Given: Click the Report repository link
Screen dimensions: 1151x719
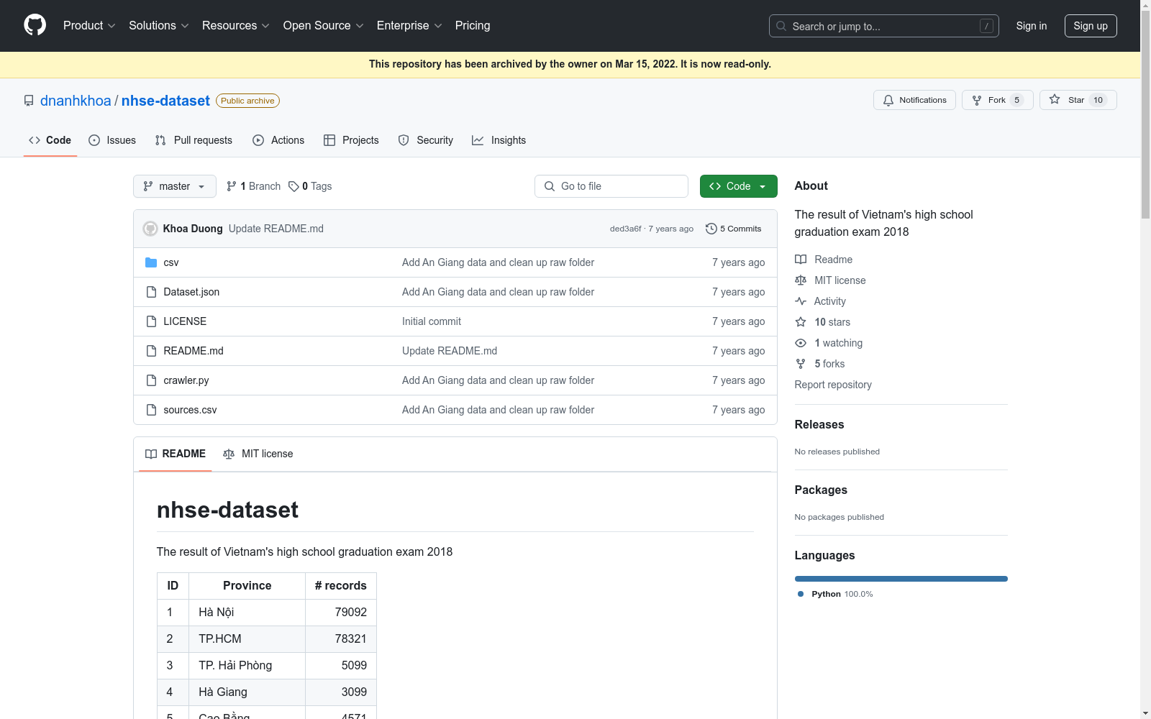Looking at the screenshot, I should [x=833, y=385].
